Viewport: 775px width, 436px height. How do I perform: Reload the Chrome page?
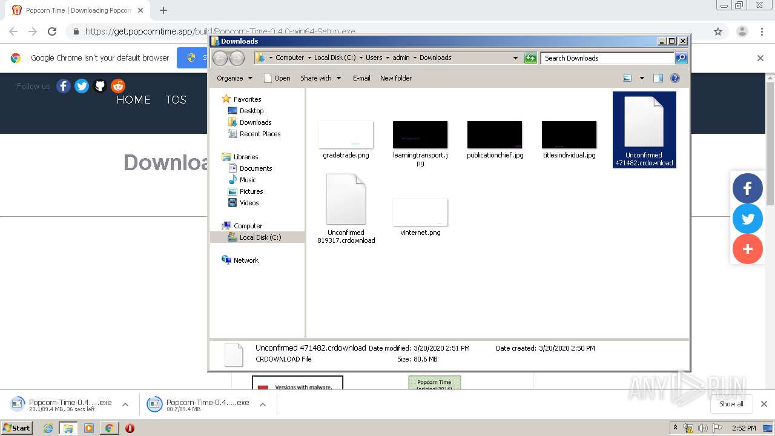[52, 31]
